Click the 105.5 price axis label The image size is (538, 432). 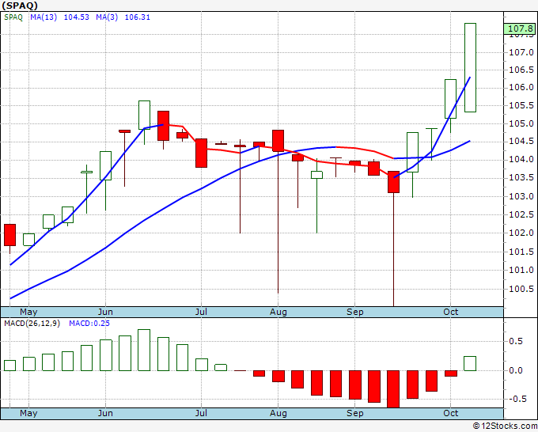pyautogui.click(x=521, y=105)
